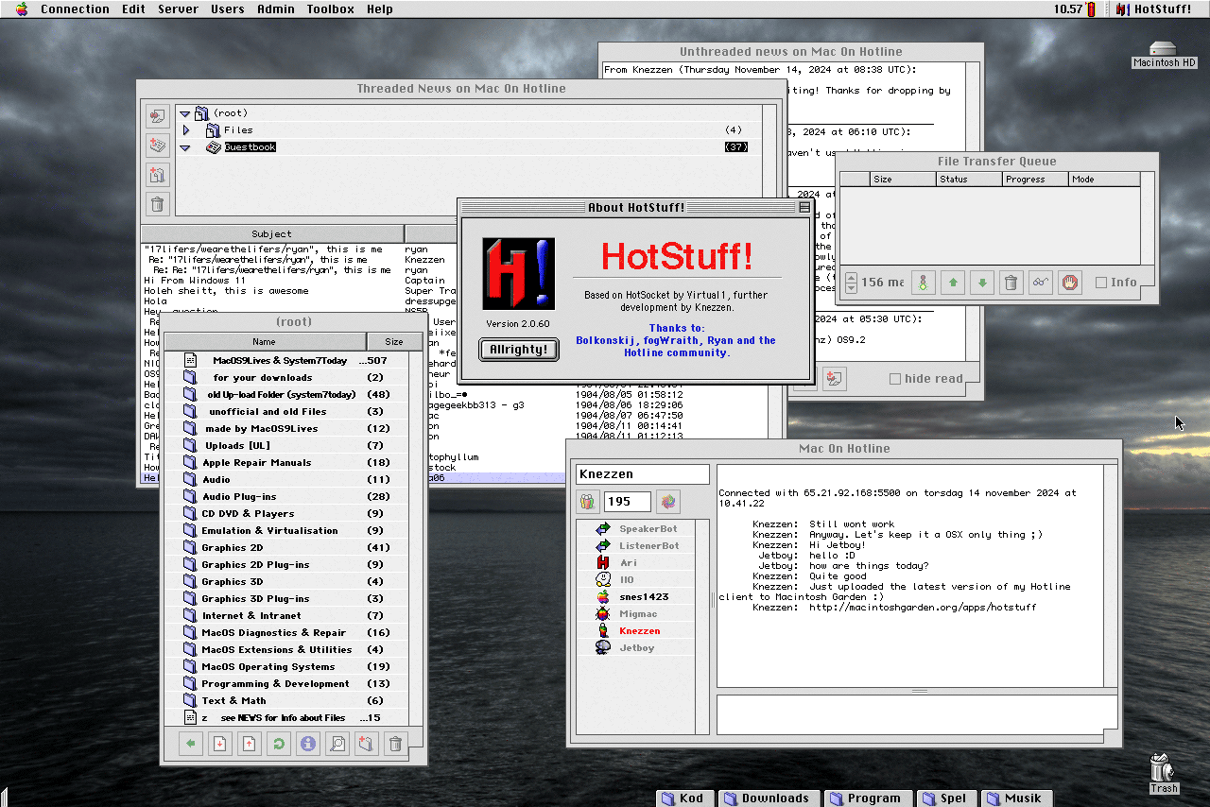Open the Server menu in the menu bar

[178, 9]
